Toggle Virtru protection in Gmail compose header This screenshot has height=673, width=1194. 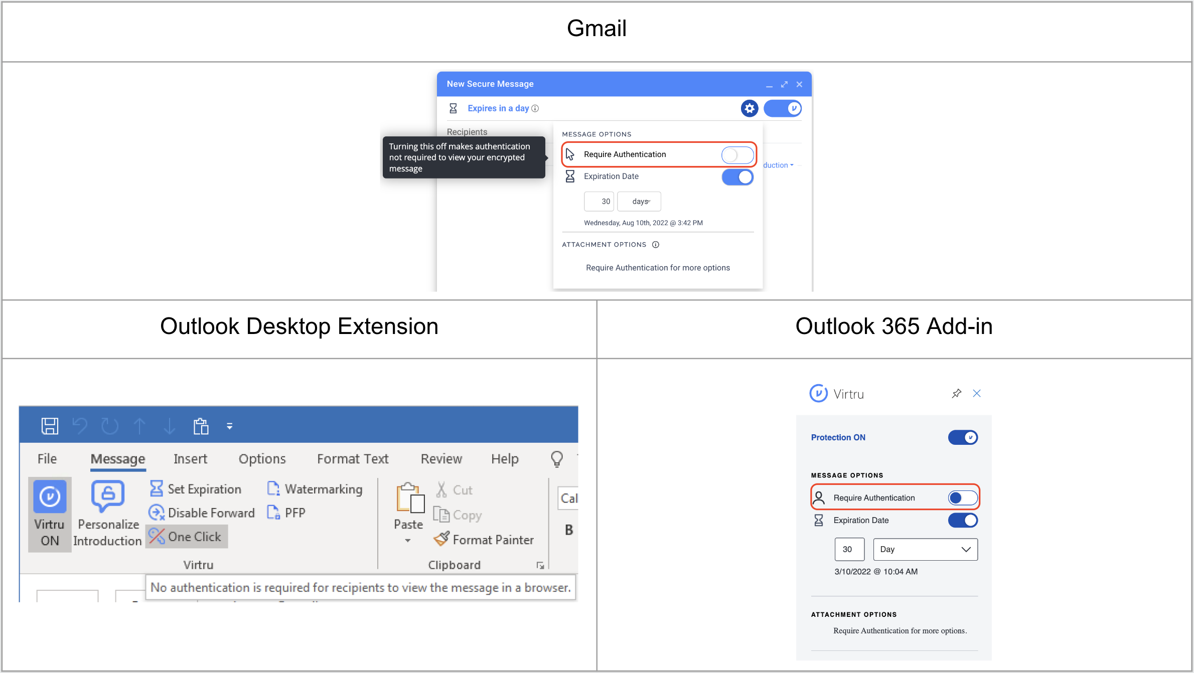coord(783,108)
